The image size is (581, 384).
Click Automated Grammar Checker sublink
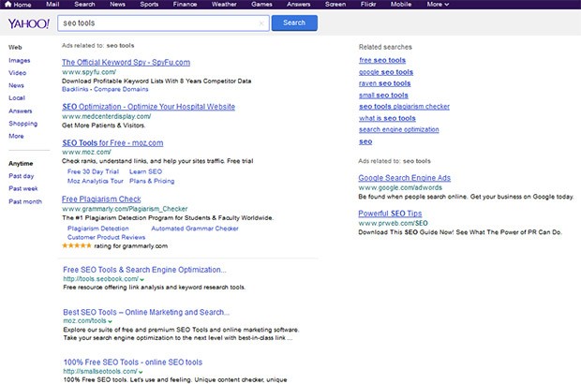(195, 229)
